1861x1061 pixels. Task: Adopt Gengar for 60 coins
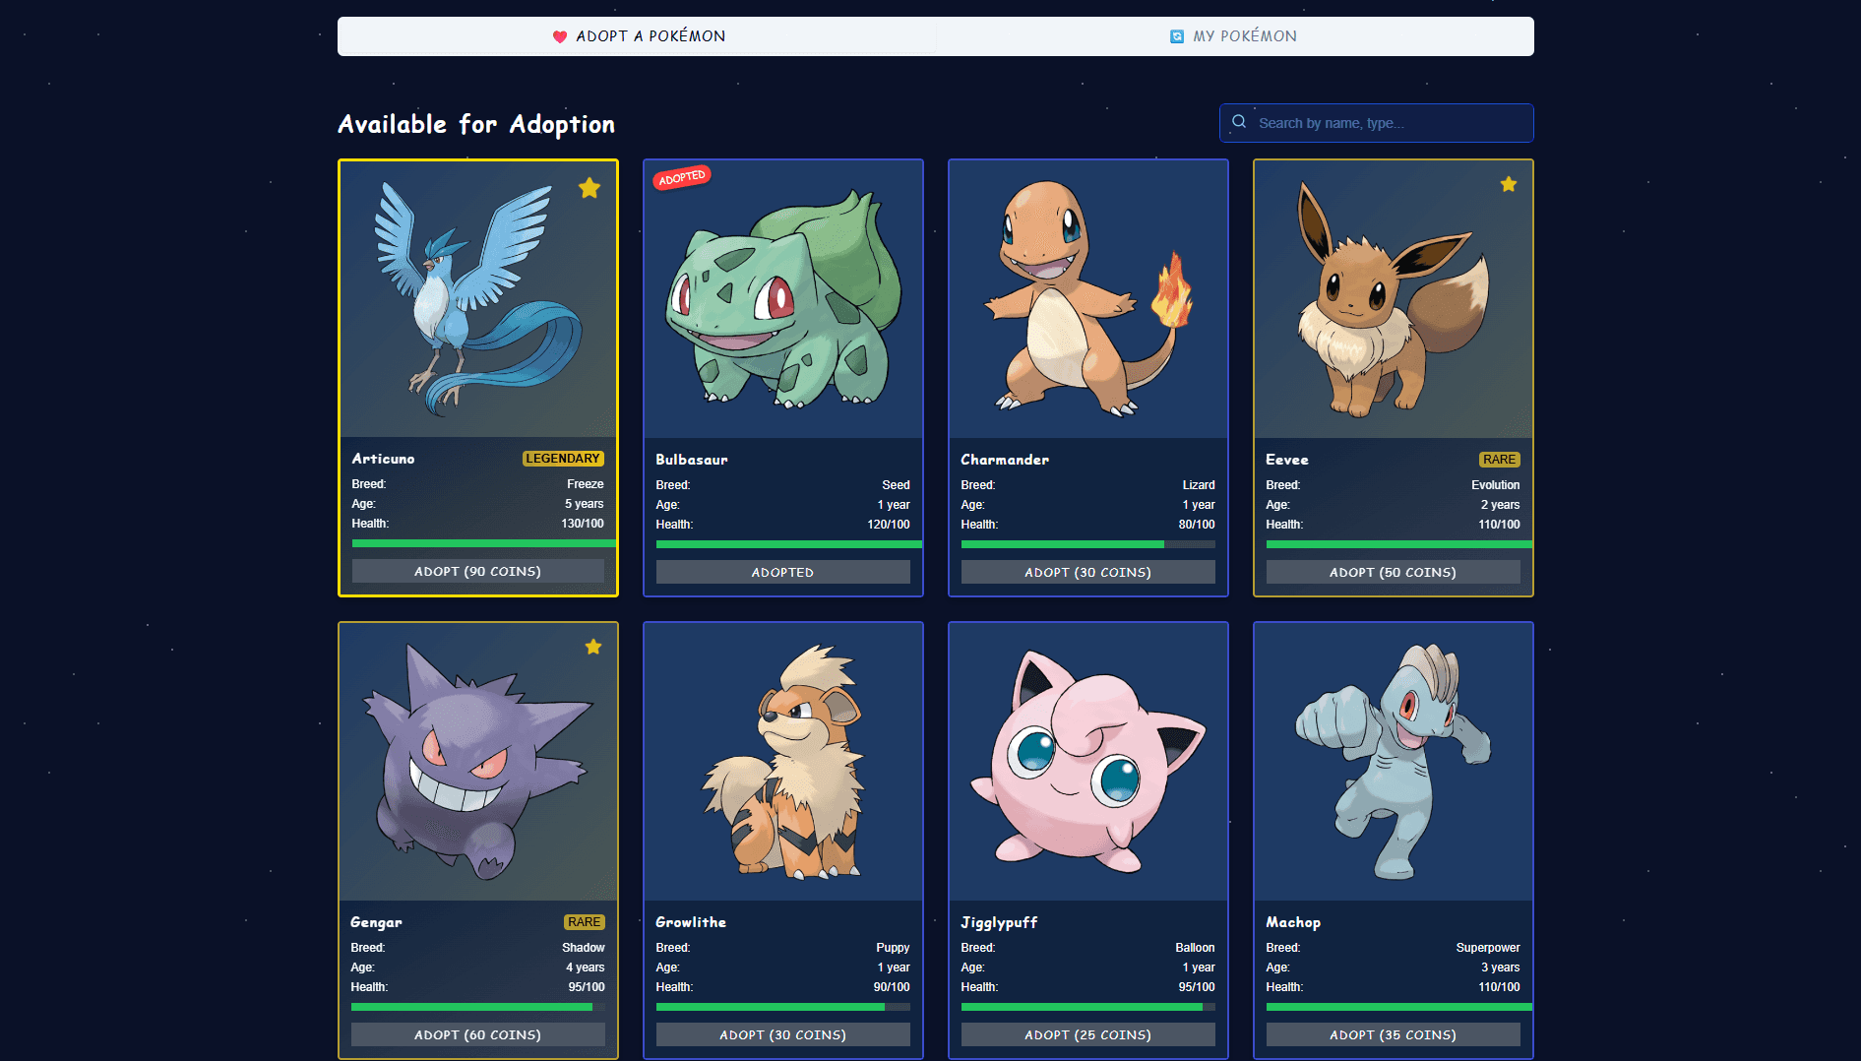click(478, 1034)
